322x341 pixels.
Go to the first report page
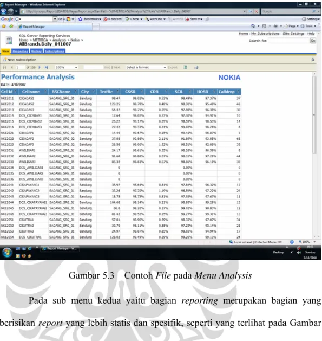pyautogui.click(x=4, y=67)
